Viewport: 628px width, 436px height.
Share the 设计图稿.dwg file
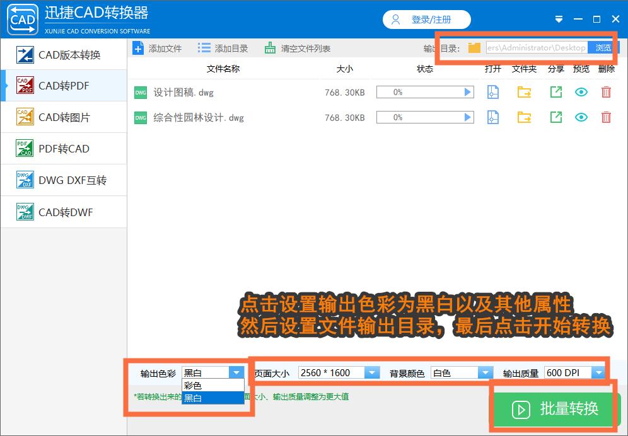[x=555, y=92]
